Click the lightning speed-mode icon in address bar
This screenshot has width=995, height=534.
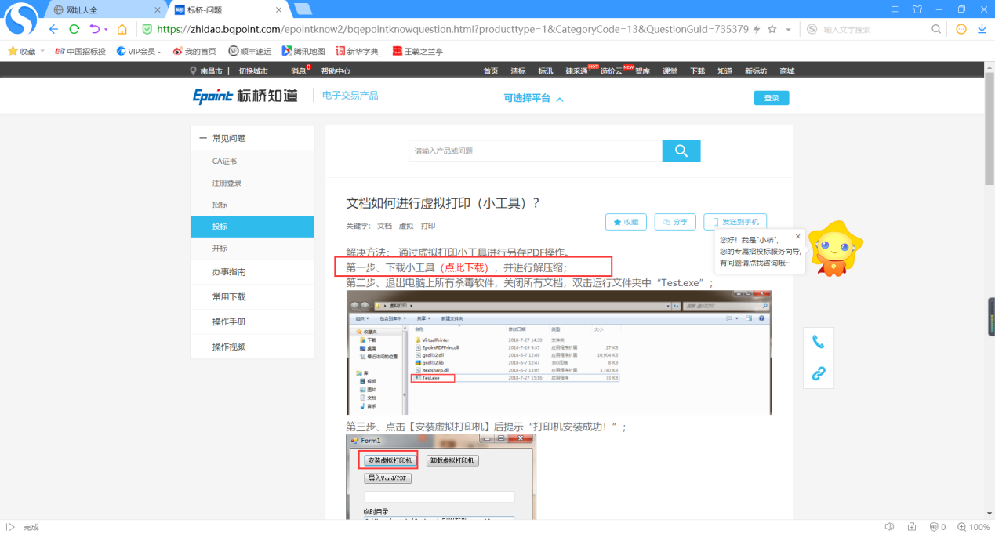[x=757, y=29]
